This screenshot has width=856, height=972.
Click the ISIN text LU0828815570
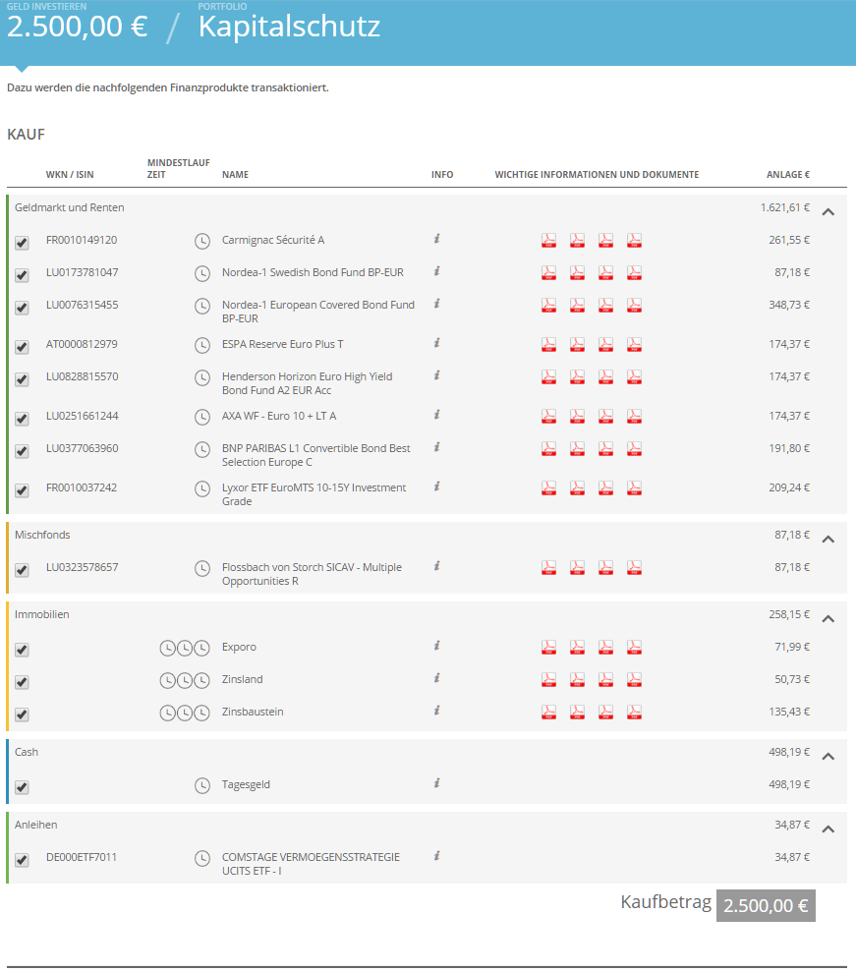pos(82,376)
